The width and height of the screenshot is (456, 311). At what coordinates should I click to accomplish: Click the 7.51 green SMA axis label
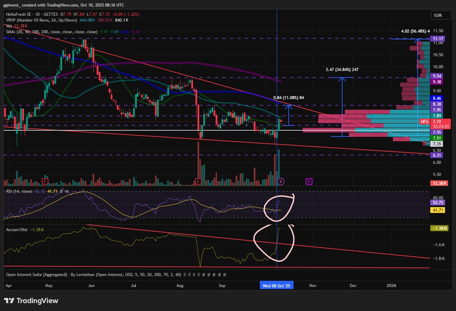(x=437, y=138)
